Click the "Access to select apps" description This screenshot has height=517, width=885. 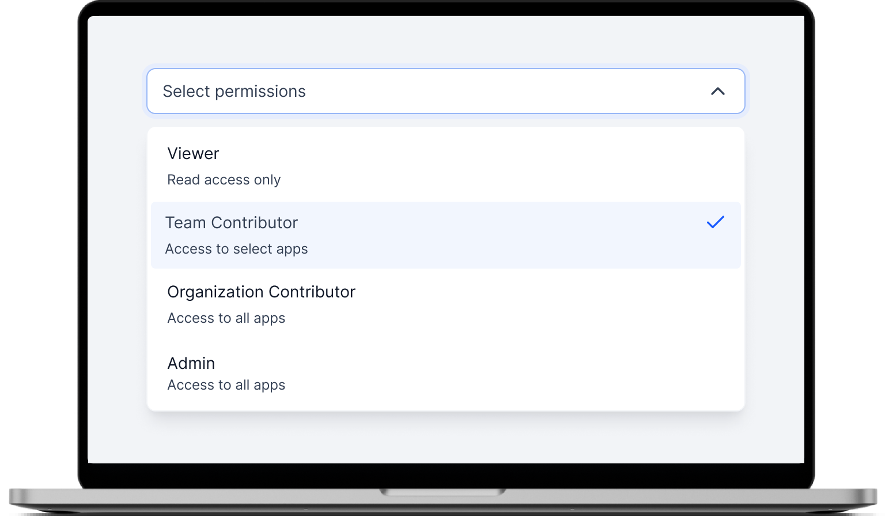(x=236, y=249)
